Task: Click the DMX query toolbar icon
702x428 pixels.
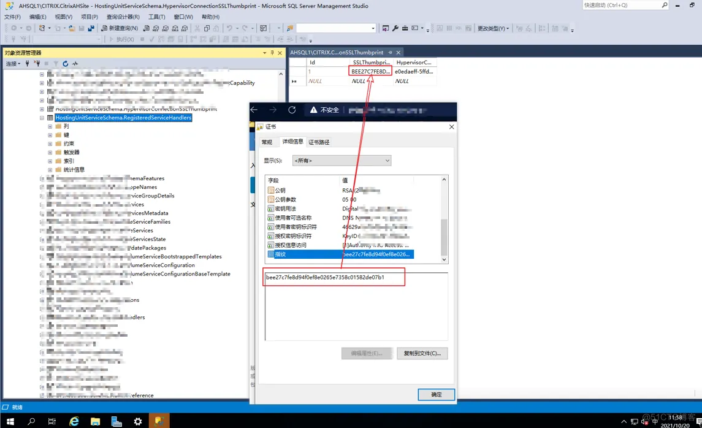Action: point(165,28)
